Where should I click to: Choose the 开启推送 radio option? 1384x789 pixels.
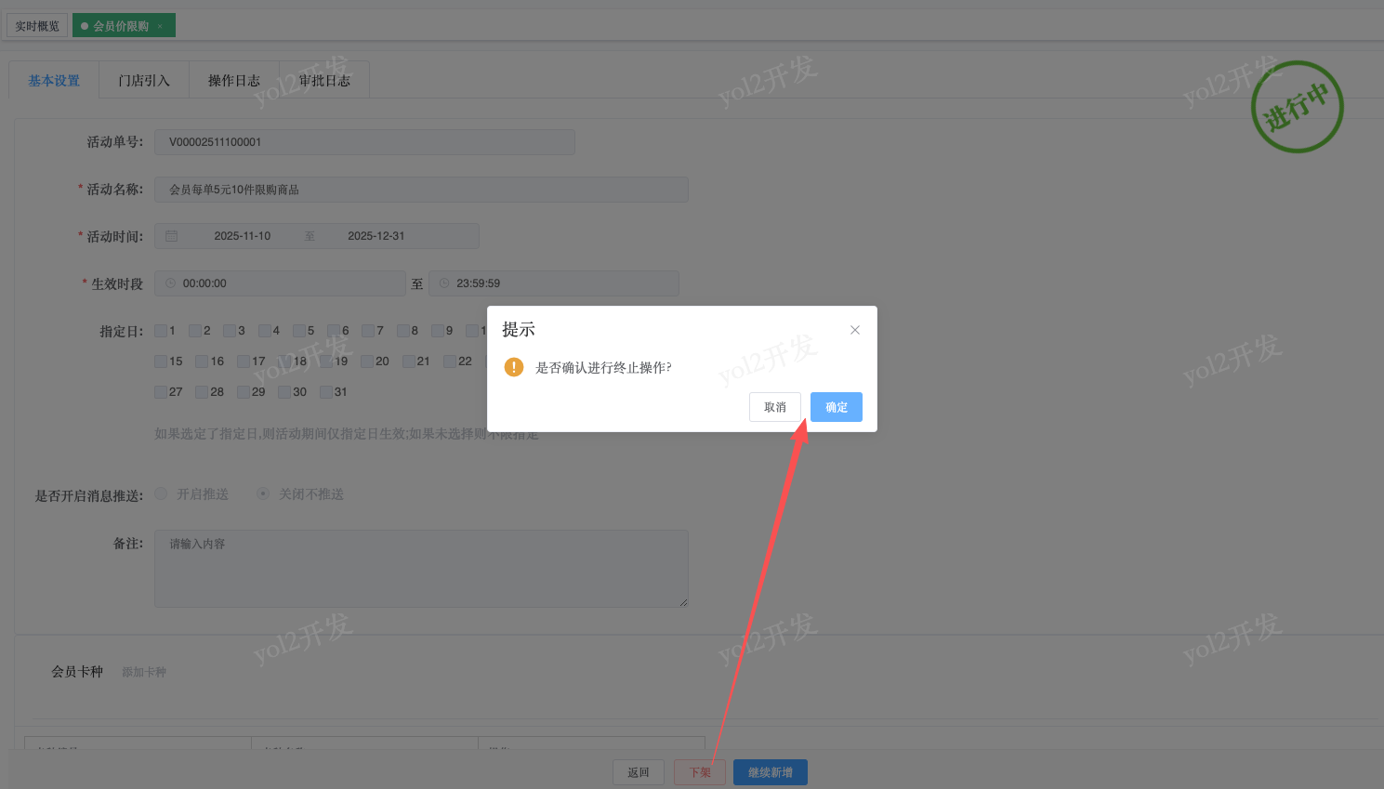[x=161, y=493]
